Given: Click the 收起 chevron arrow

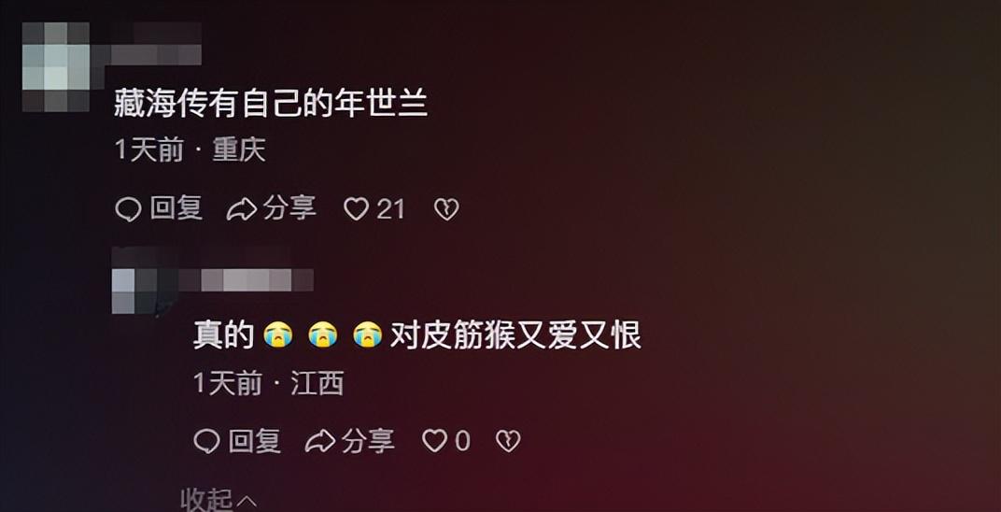Looking at the screenshot, I should click(247, 501).
